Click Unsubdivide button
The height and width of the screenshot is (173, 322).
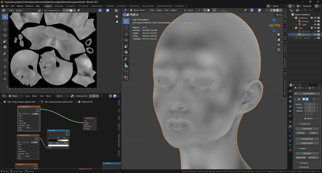pos(307,139)
